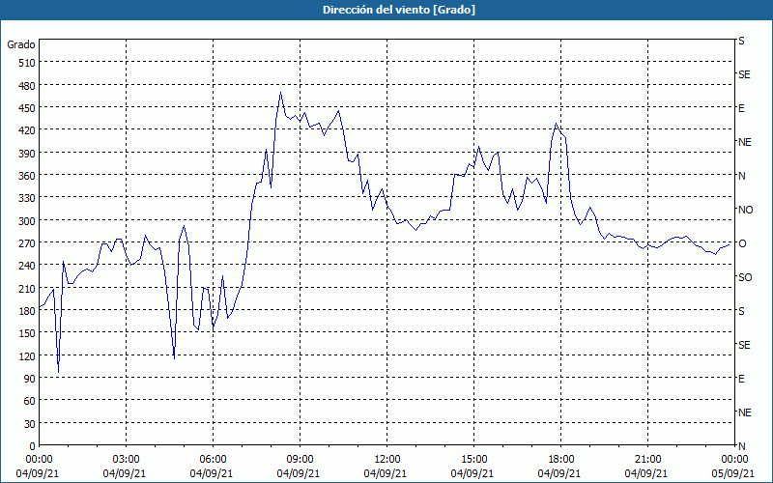This screenshot has height=483, width=773.
Task: Click the 0 degree axis label
Action: click(33, 446)
